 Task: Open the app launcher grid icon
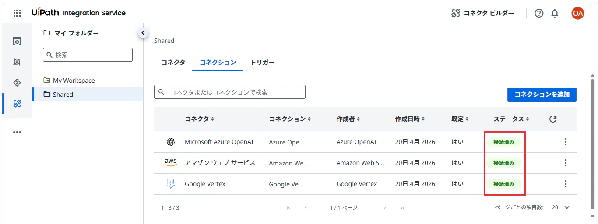click(x=17, y=13)
